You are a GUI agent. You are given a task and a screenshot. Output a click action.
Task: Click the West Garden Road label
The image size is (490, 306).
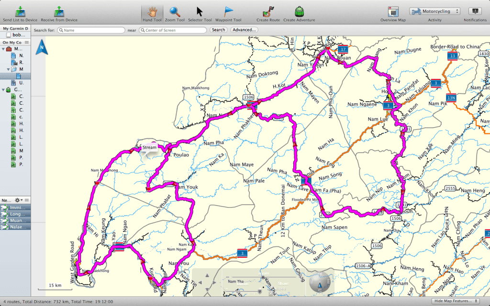pyautogui.click(x=72, y=262)
